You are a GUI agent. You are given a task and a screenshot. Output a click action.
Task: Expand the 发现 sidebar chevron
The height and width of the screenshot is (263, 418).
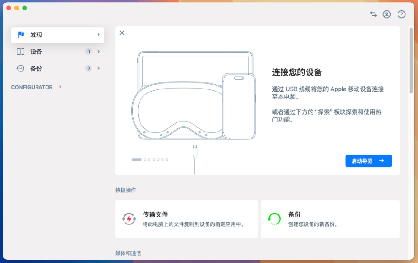coord(98,35)
